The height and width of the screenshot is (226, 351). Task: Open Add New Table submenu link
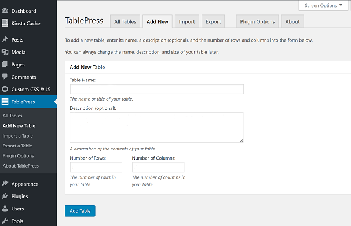point(19,126)
